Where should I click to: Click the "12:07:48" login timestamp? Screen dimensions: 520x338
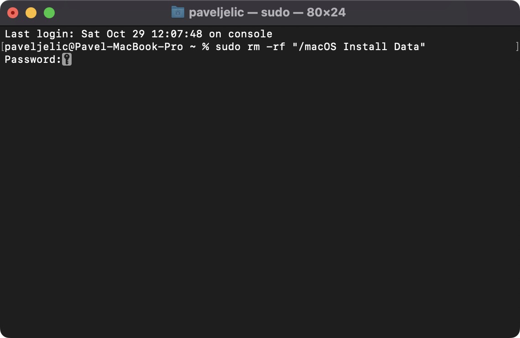[177, 34]
